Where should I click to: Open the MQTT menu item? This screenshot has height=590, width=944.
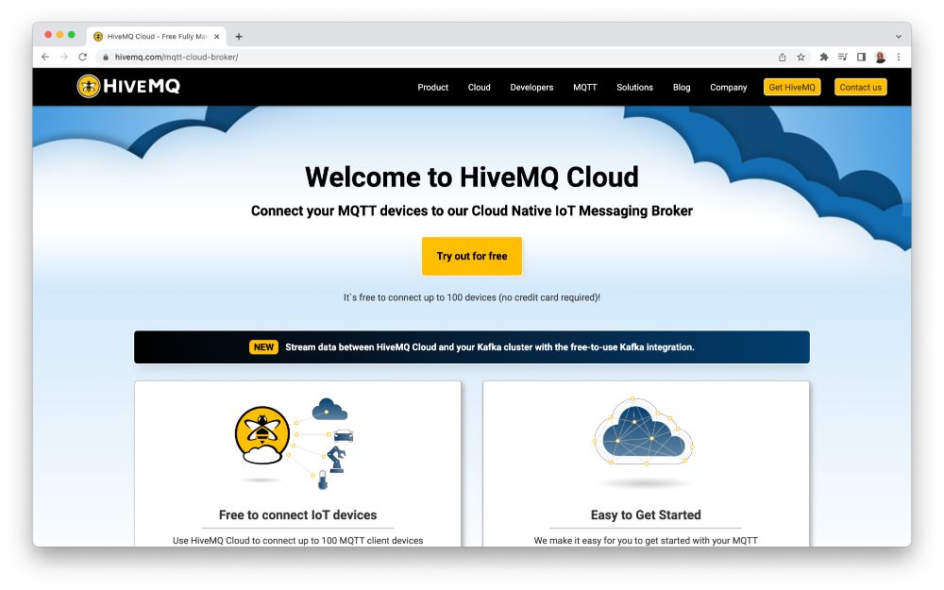pos(585,87)
